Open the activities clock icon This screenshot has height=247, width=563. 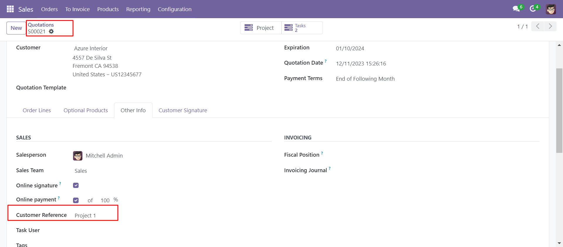pyautogui.click(x=533, y=9)
